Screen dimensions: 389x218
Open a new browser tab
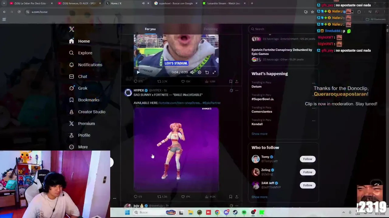(x=252, y=3)
